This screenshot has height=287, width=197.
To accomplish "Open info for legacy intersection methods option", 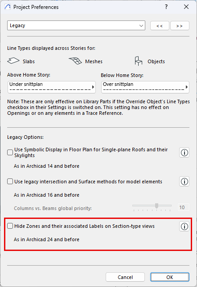I will pyautogui.click(x=184, y=182).
